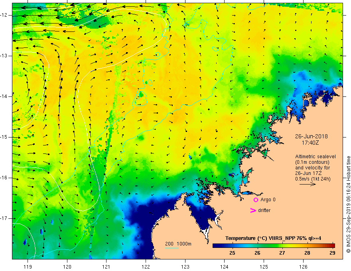
Task: Click the -12 latitude axis label
Action: click(x=4, y=15)
